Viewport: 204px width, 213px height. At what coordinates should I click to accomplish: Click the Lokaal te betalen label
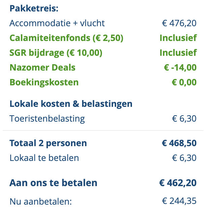[x=44, y=158]
